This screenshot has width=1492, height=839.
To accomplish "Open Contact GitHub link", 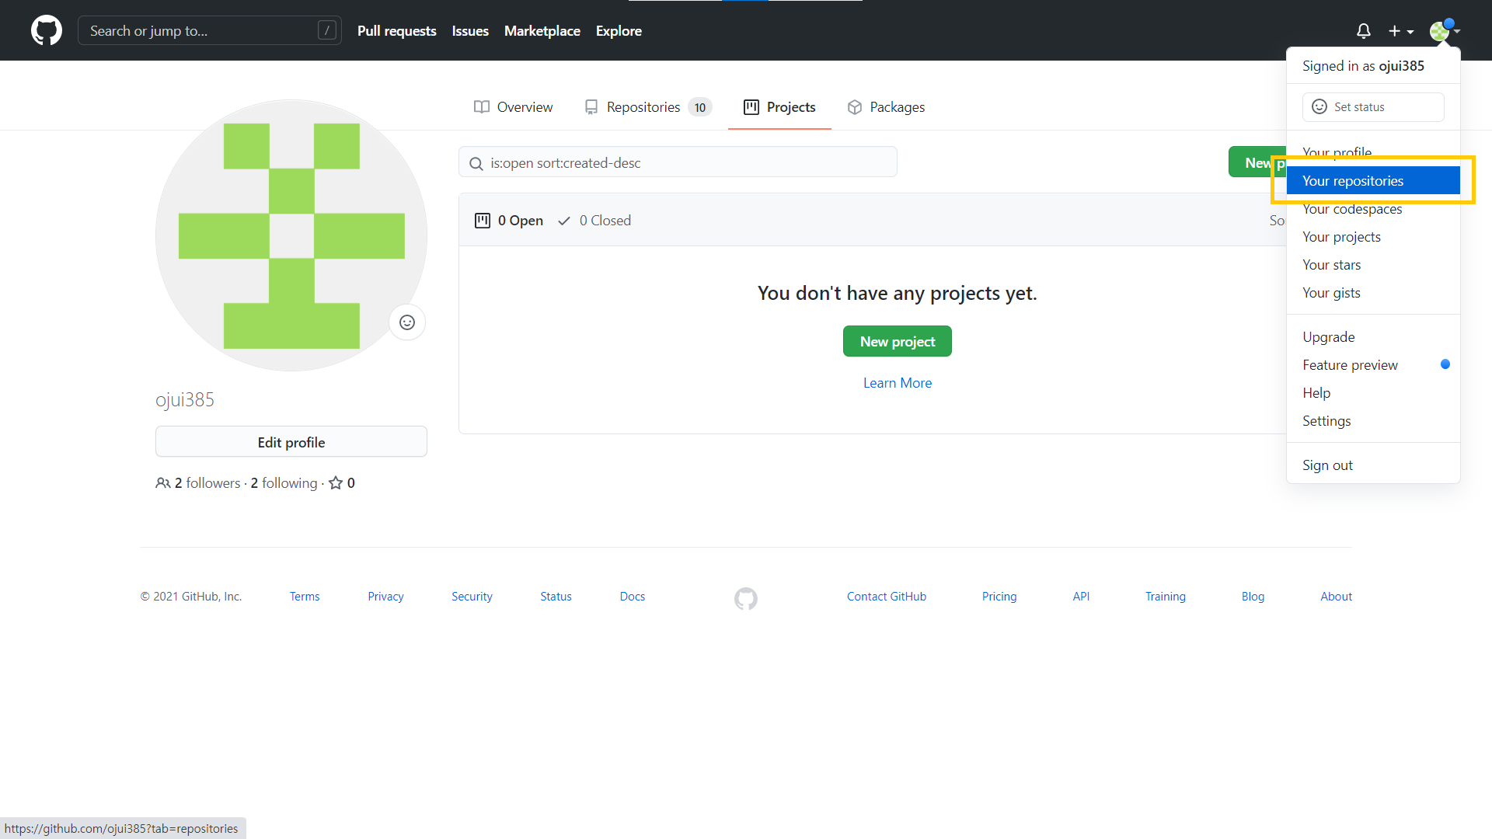I will click(887, 597).
